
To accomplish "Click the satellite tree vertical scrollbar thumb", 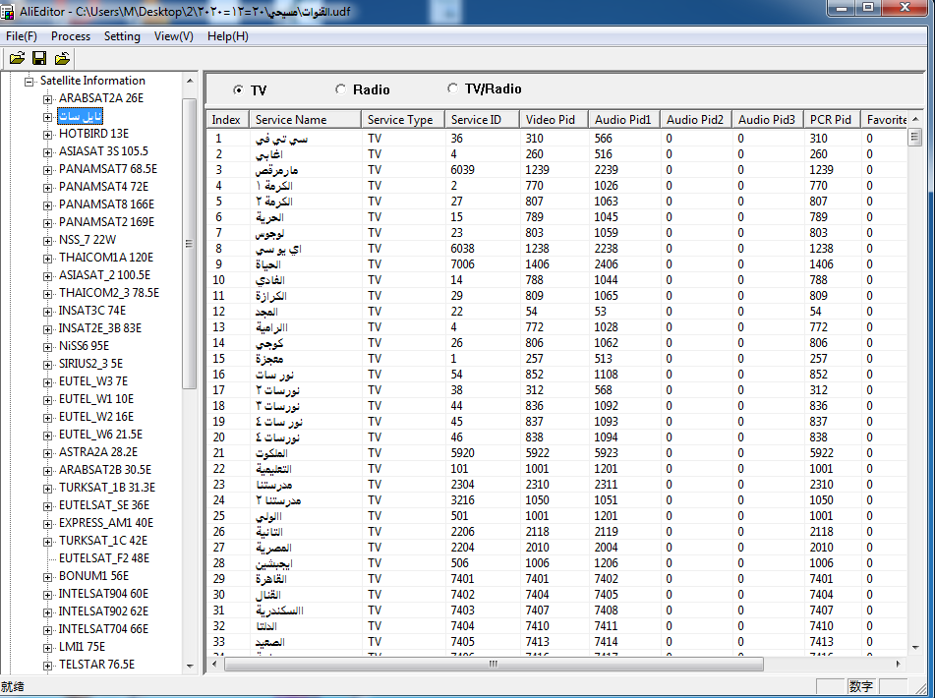I will coord(189,243).
